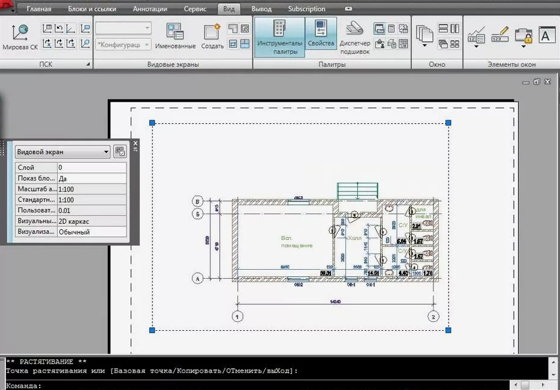This screenshot has width=560, height=390.
Task: Toggle the command line palette icon
Action: click(380, 29)
